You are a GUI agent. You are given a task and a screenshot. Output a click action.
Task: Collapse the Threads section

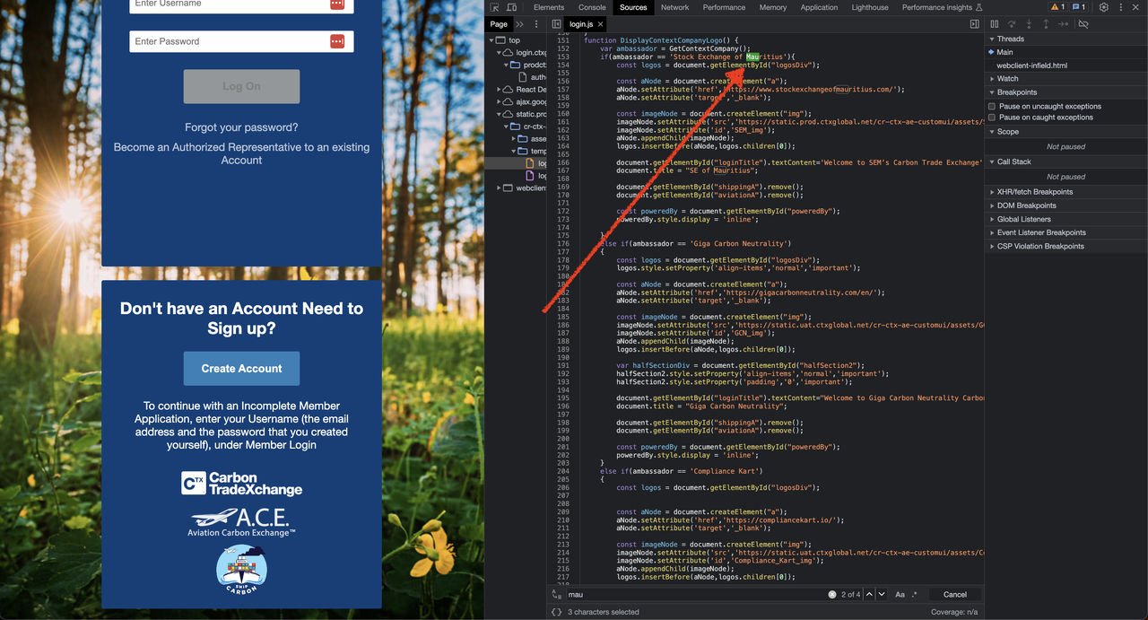tap(1066, 39)
